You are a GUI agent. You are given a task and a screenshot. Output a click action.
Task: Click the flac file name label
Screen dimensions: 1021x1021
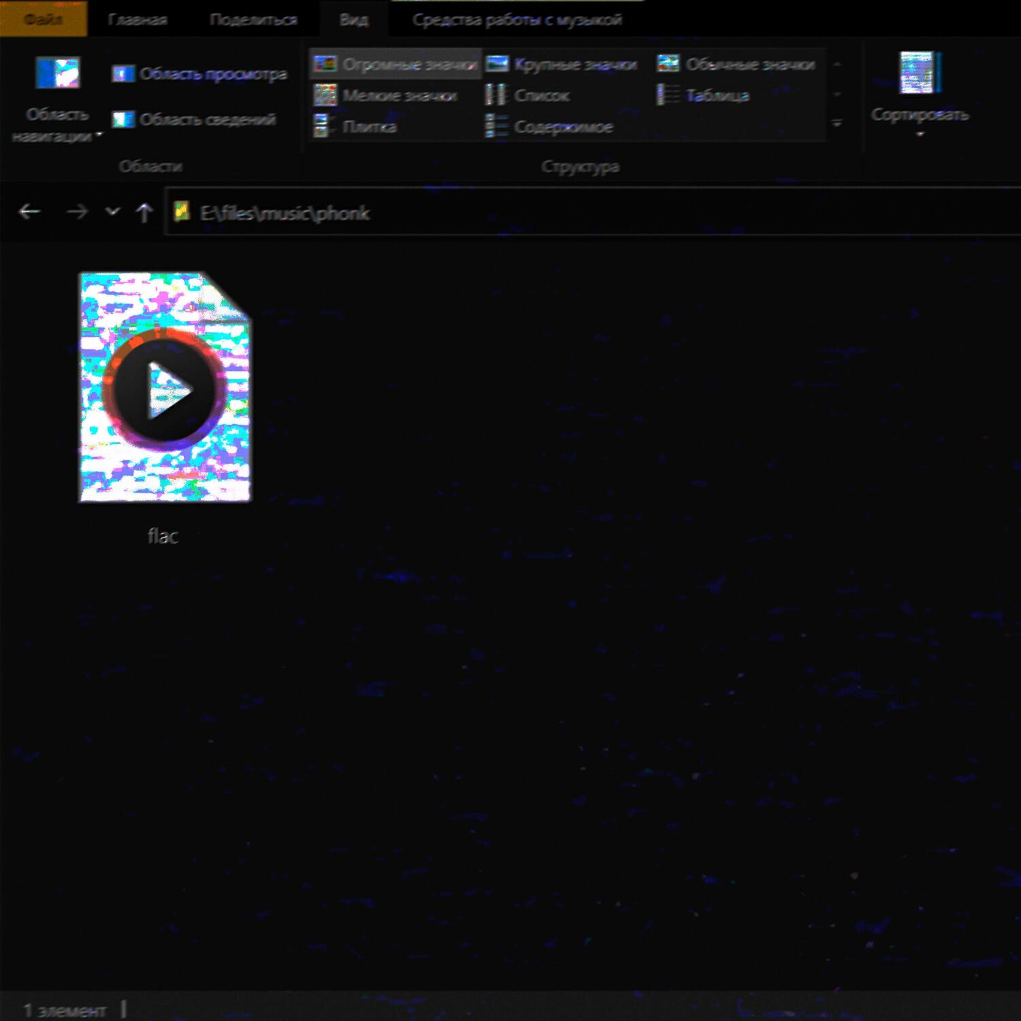[163, 536]
